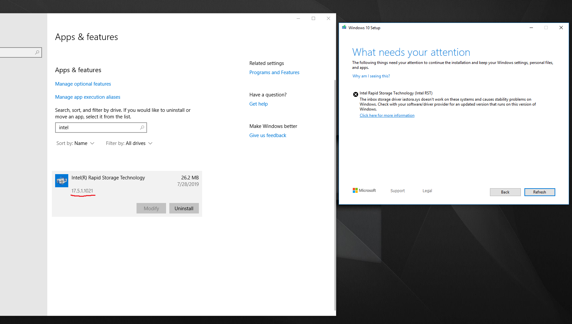Open the Filter by All drives dropdown
Screen dimensions: 572x324
(129, 143)
